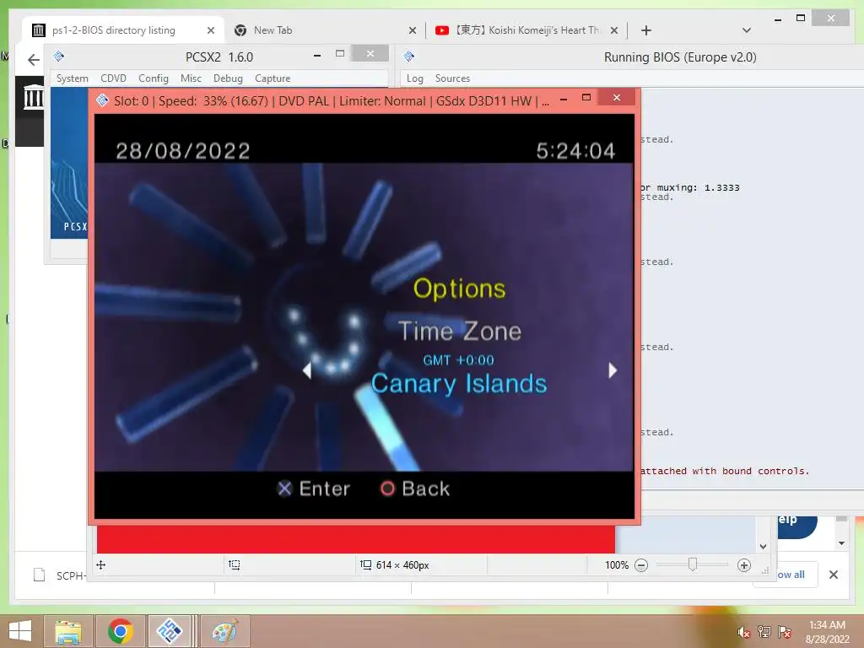Click the 'or muxing: 1.3333' log line

(690, 188)
